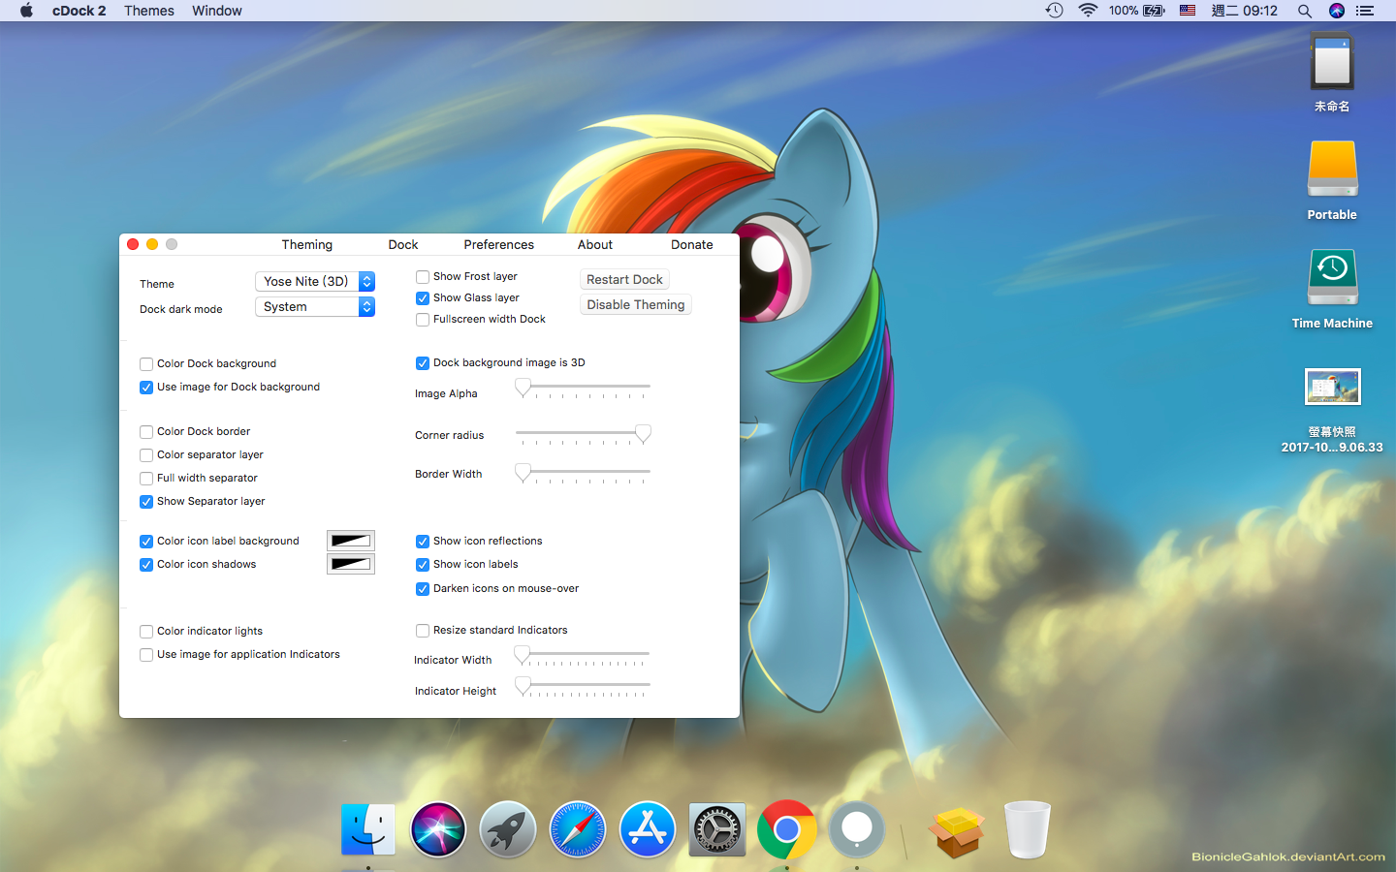The width and height of the screenshot is (1396, 872).
Task: Click the Siri menu bar icon
Action: click(1337, 11)
